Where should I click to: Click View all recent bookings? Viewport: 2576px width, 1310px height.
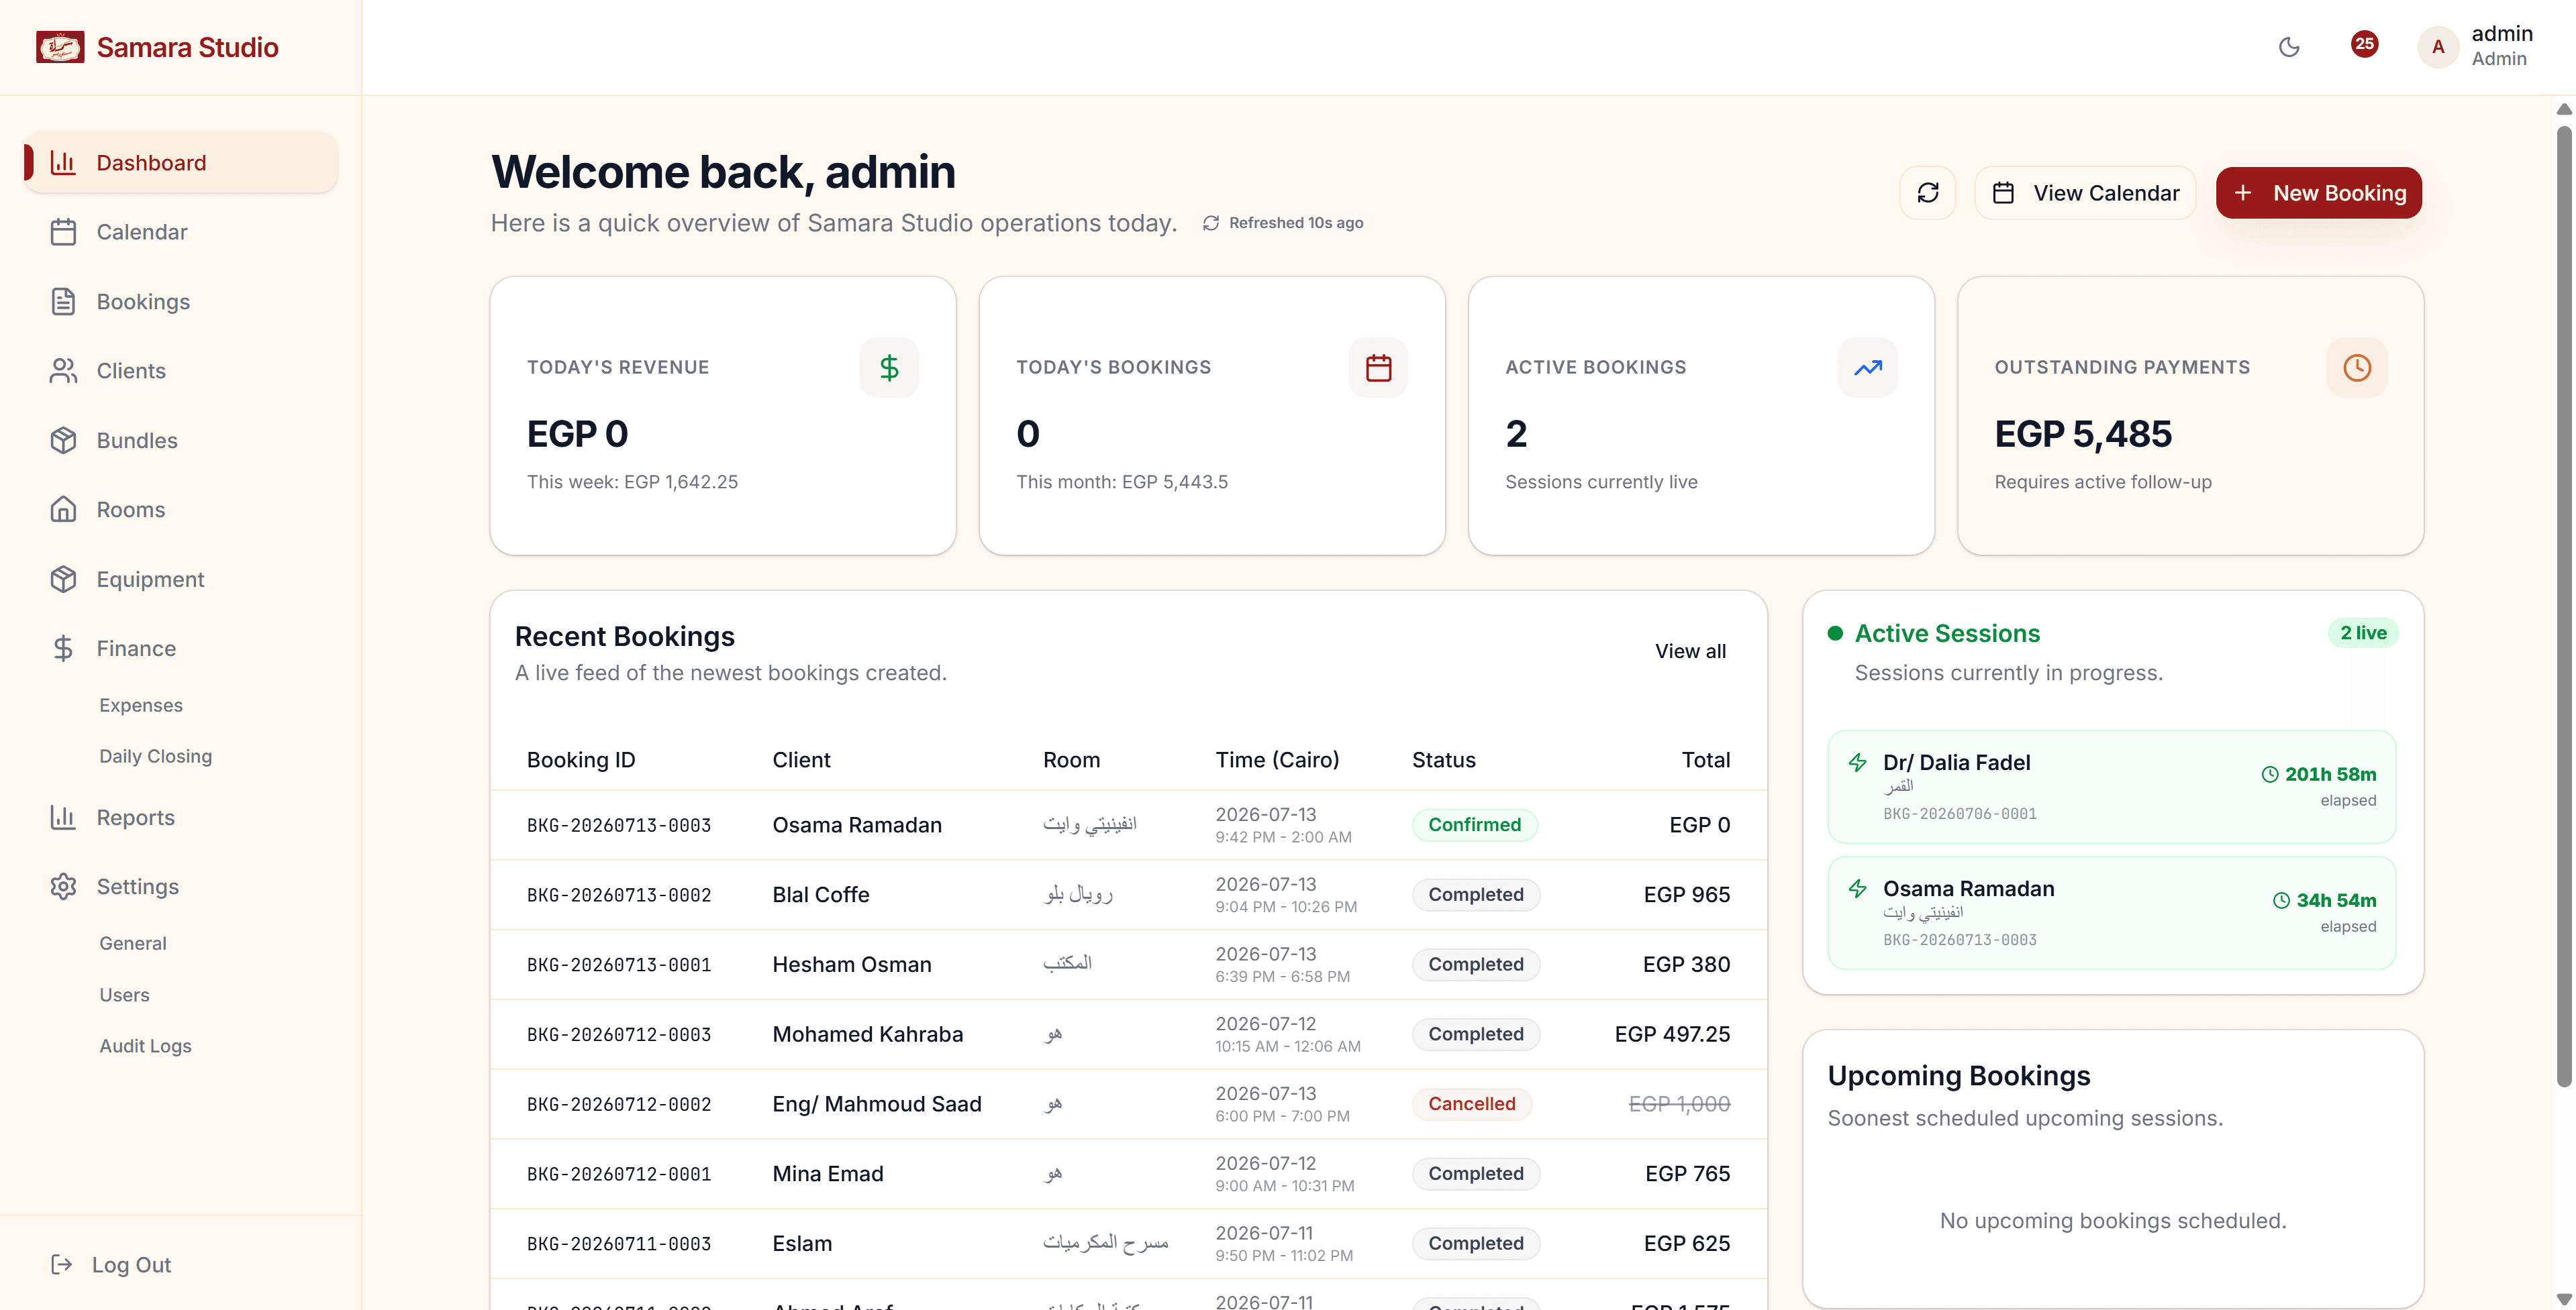point(1690,651)
